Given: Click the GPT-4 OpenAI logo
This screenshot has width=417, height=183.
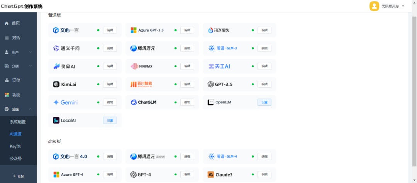Looking at the screenshot, I should pos(134,175).
